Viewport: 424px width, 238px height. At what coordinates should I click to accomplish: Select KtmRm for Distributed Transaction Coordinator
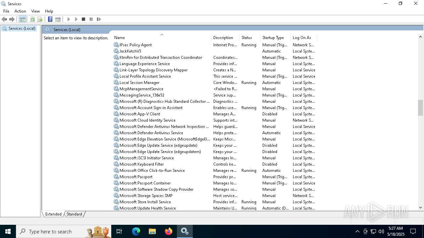pyautogui.click(x=215, y=58)
